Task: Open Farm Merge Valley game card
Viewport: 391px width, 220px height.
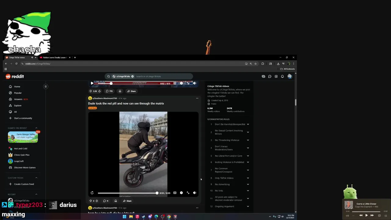Action: point(23,137)
